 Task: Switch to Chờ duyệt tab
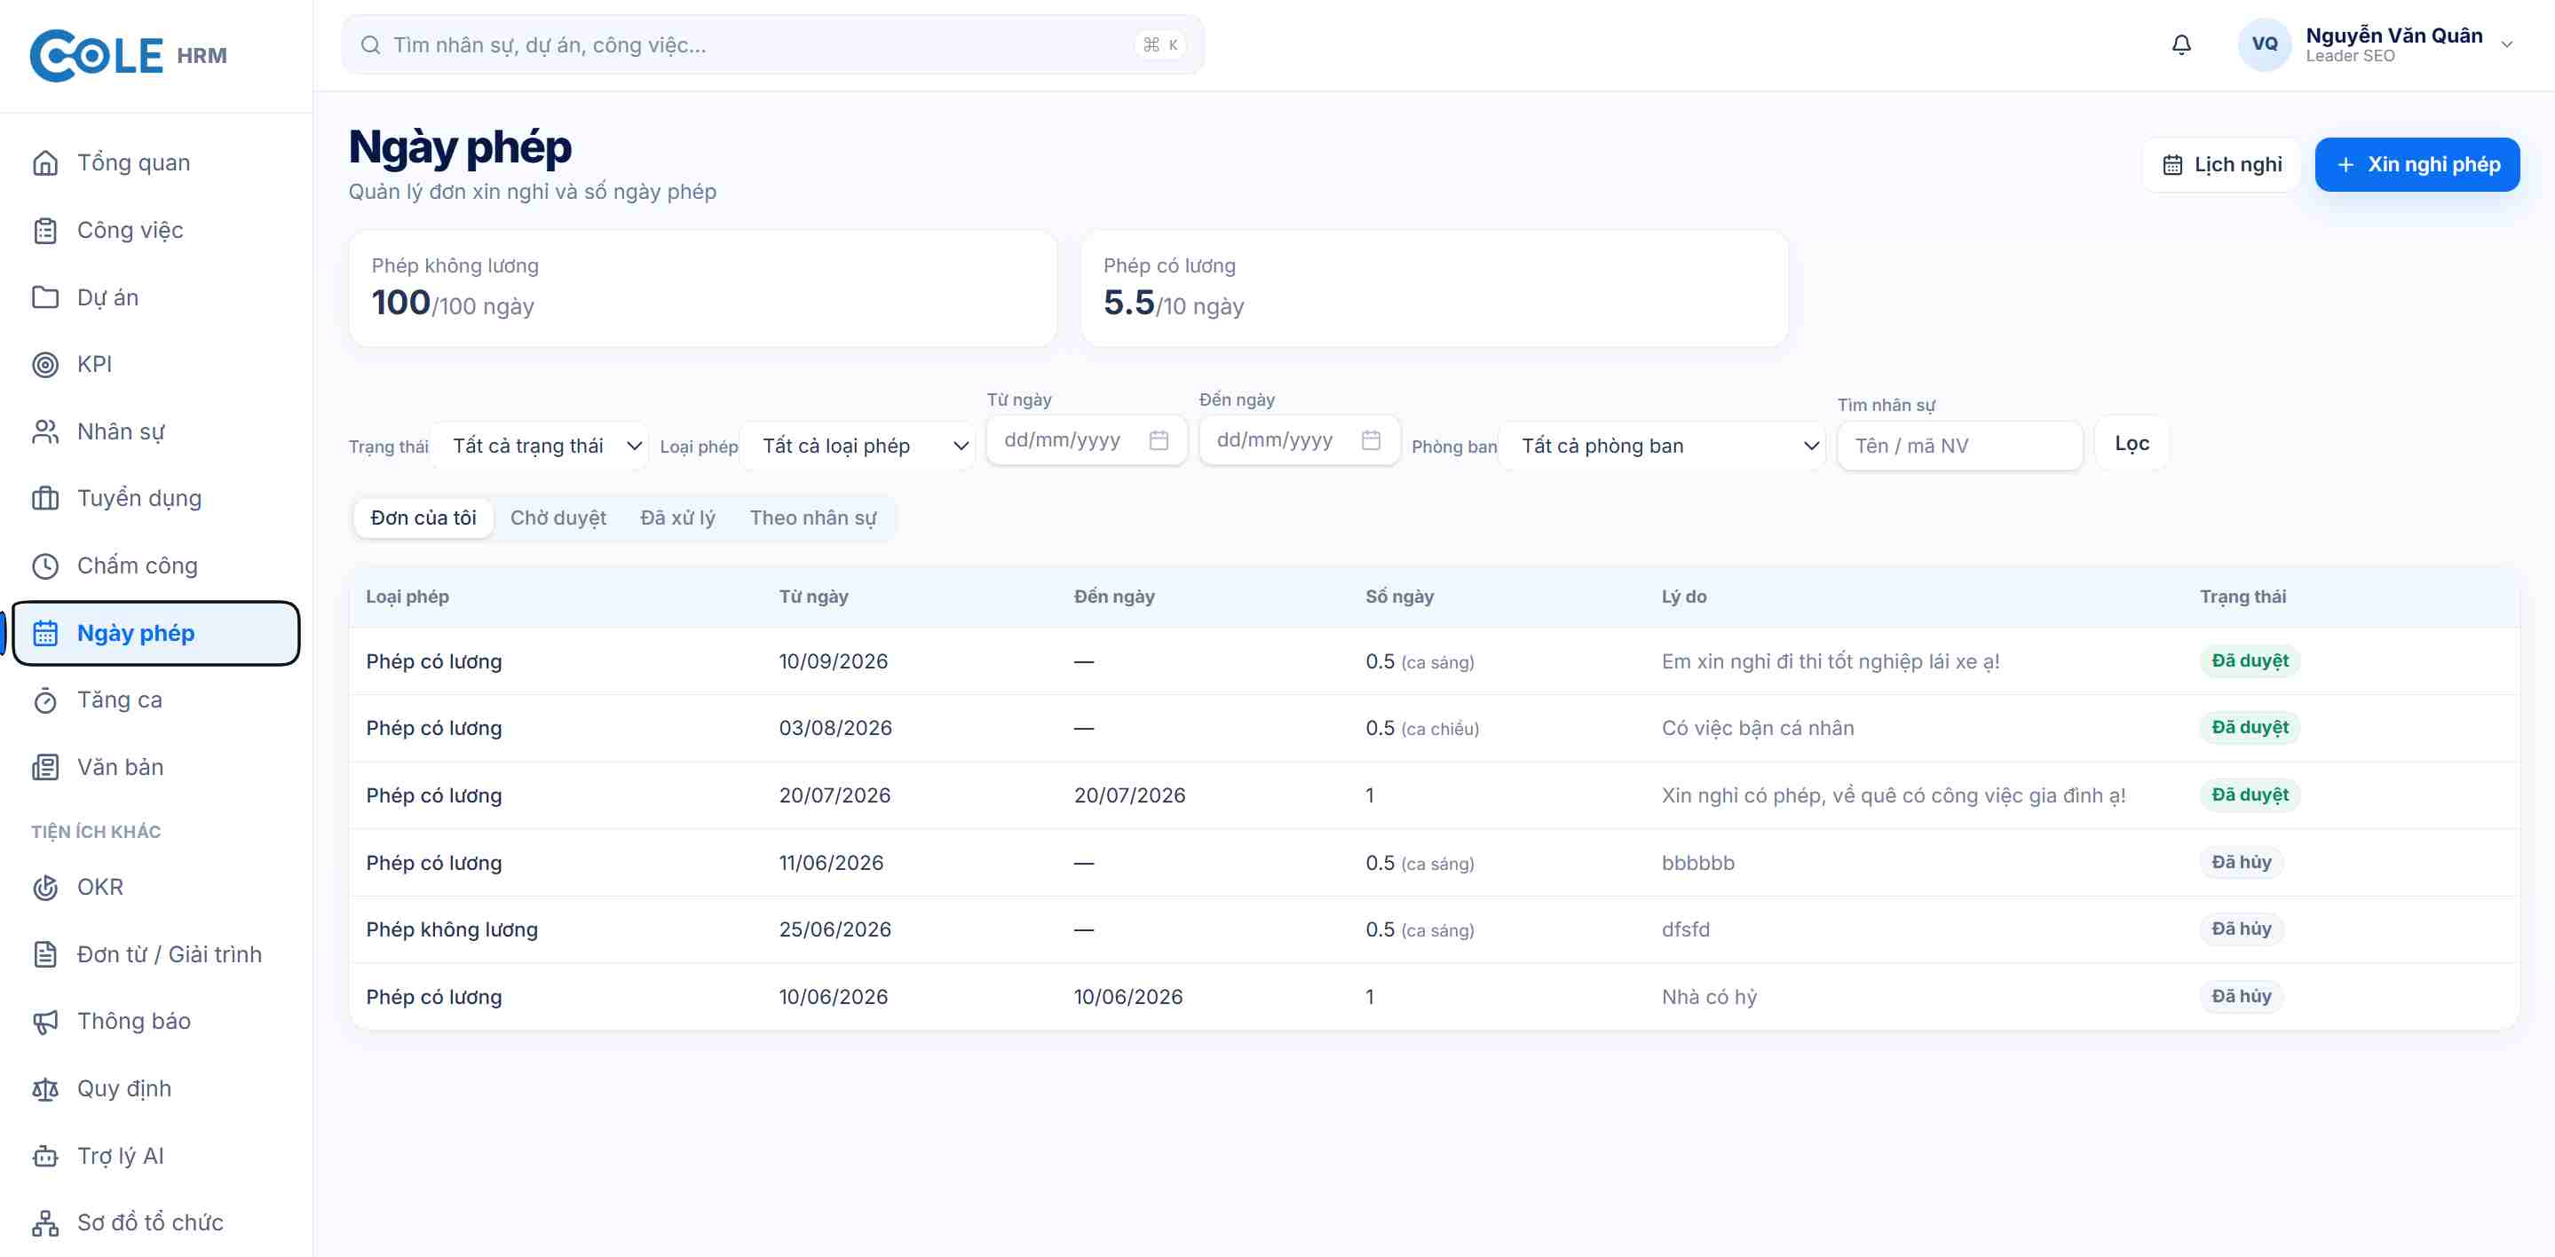click(x=558, y=518)
